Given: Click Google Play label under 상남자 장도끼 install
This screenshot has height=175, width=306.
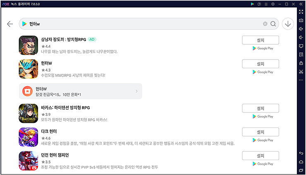Looking at the screenshot, I should coord(263,48).
